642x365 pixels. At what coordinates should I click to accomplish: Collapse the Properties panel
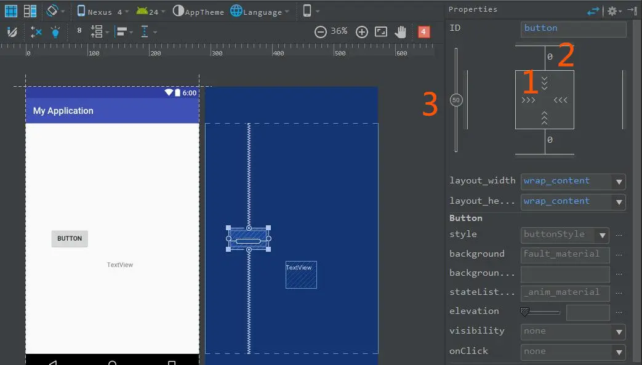tap(632, 11)
